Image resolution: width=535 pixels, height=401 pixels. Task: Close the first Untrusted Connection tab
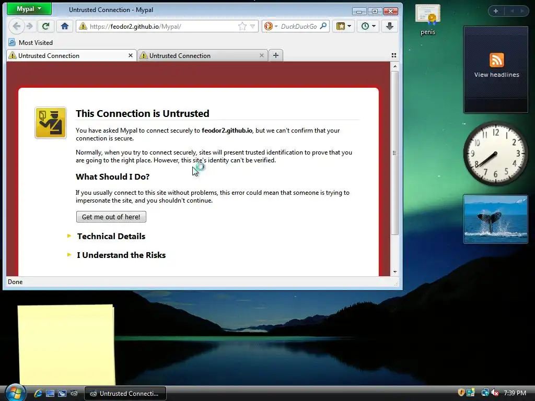(x=130, y=55)
